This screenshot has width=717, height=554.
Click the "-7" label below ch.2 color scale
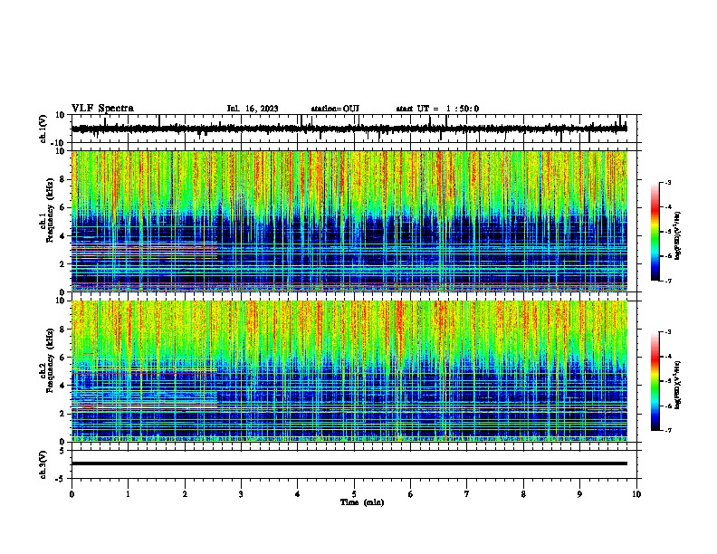tap(667, 430)
